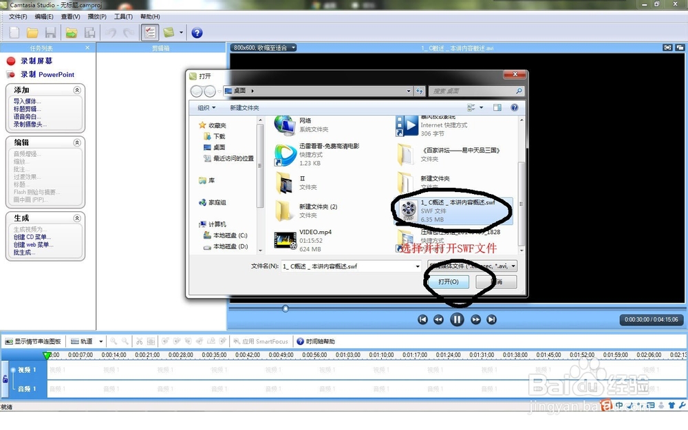Screen dimensions: 688x430
Task: Click the Save Project floppy icon
Action: click(50, 32)
